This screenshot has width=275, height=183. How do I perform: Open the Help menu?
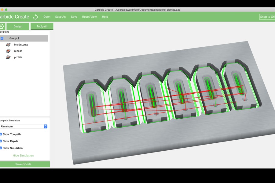105,17
